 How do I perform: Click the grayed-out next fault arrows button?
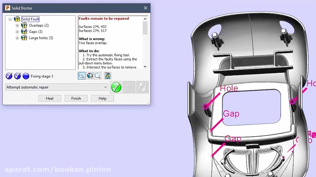(x=143, y=87)
